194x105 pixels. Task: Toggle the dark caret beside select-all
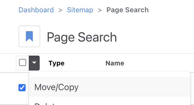point(34,63)
